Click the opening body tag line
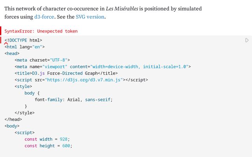The image size is (252, 157). [x=12, y=126]
